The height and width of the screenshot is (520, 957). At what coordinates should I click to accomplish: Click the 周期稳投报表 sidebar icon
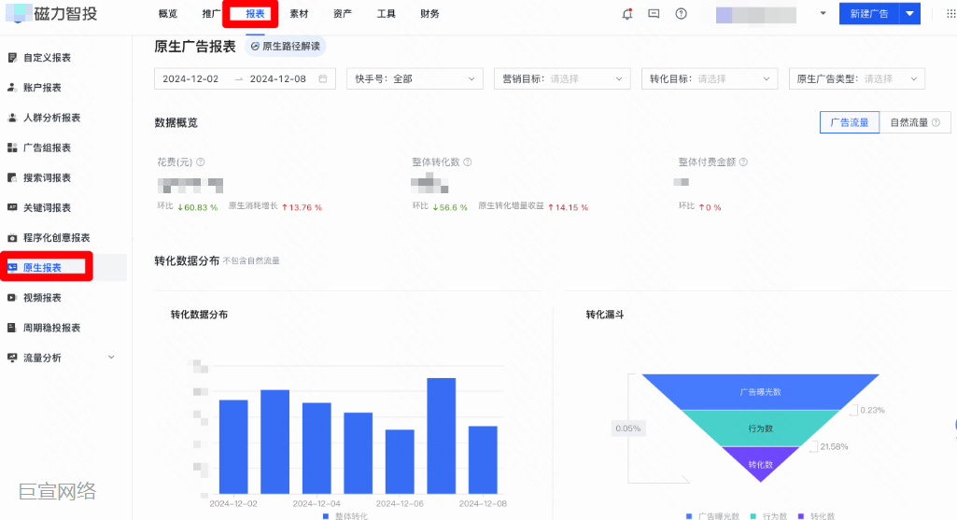tap(12, 328)
